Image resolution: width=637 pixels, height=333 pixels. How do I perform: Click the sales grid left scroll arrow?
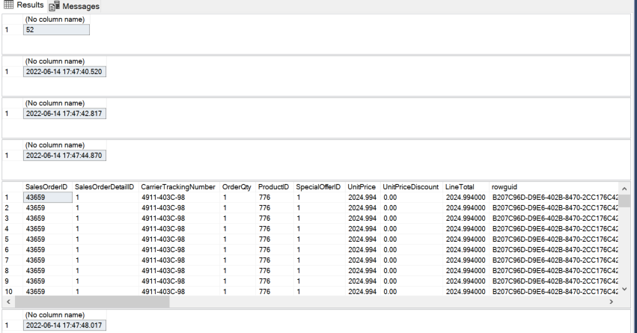(8, 301)
